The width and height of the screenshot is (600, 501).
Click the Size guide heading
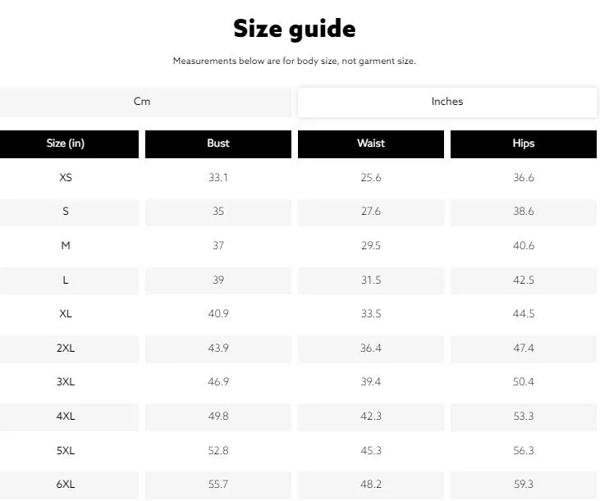tap(295, 29)
